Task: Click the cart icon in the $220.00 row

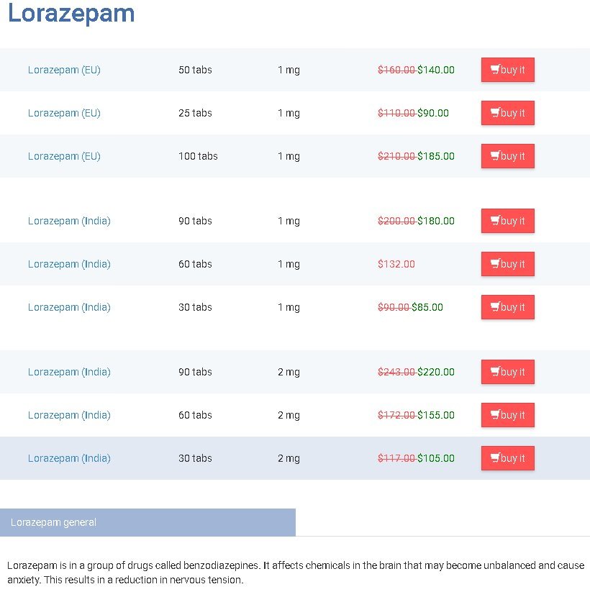Action: 495,372
